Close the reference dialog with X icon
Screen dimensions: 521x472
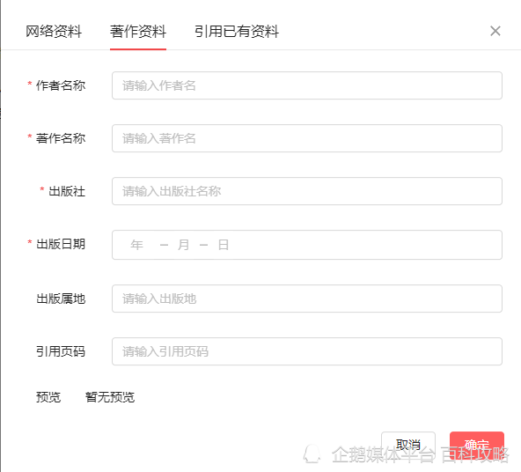coord(495,31)
